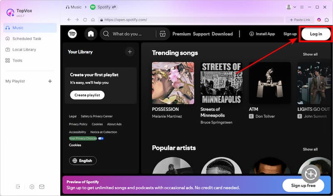Open Streets of Minneapolis cover
The image size is (333, 196).
(x=221, y=83)
